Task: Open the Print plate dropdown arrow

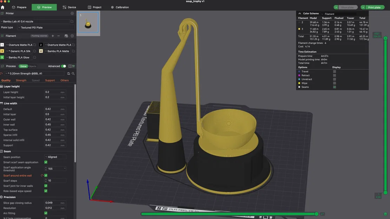Action: point(363,7)
